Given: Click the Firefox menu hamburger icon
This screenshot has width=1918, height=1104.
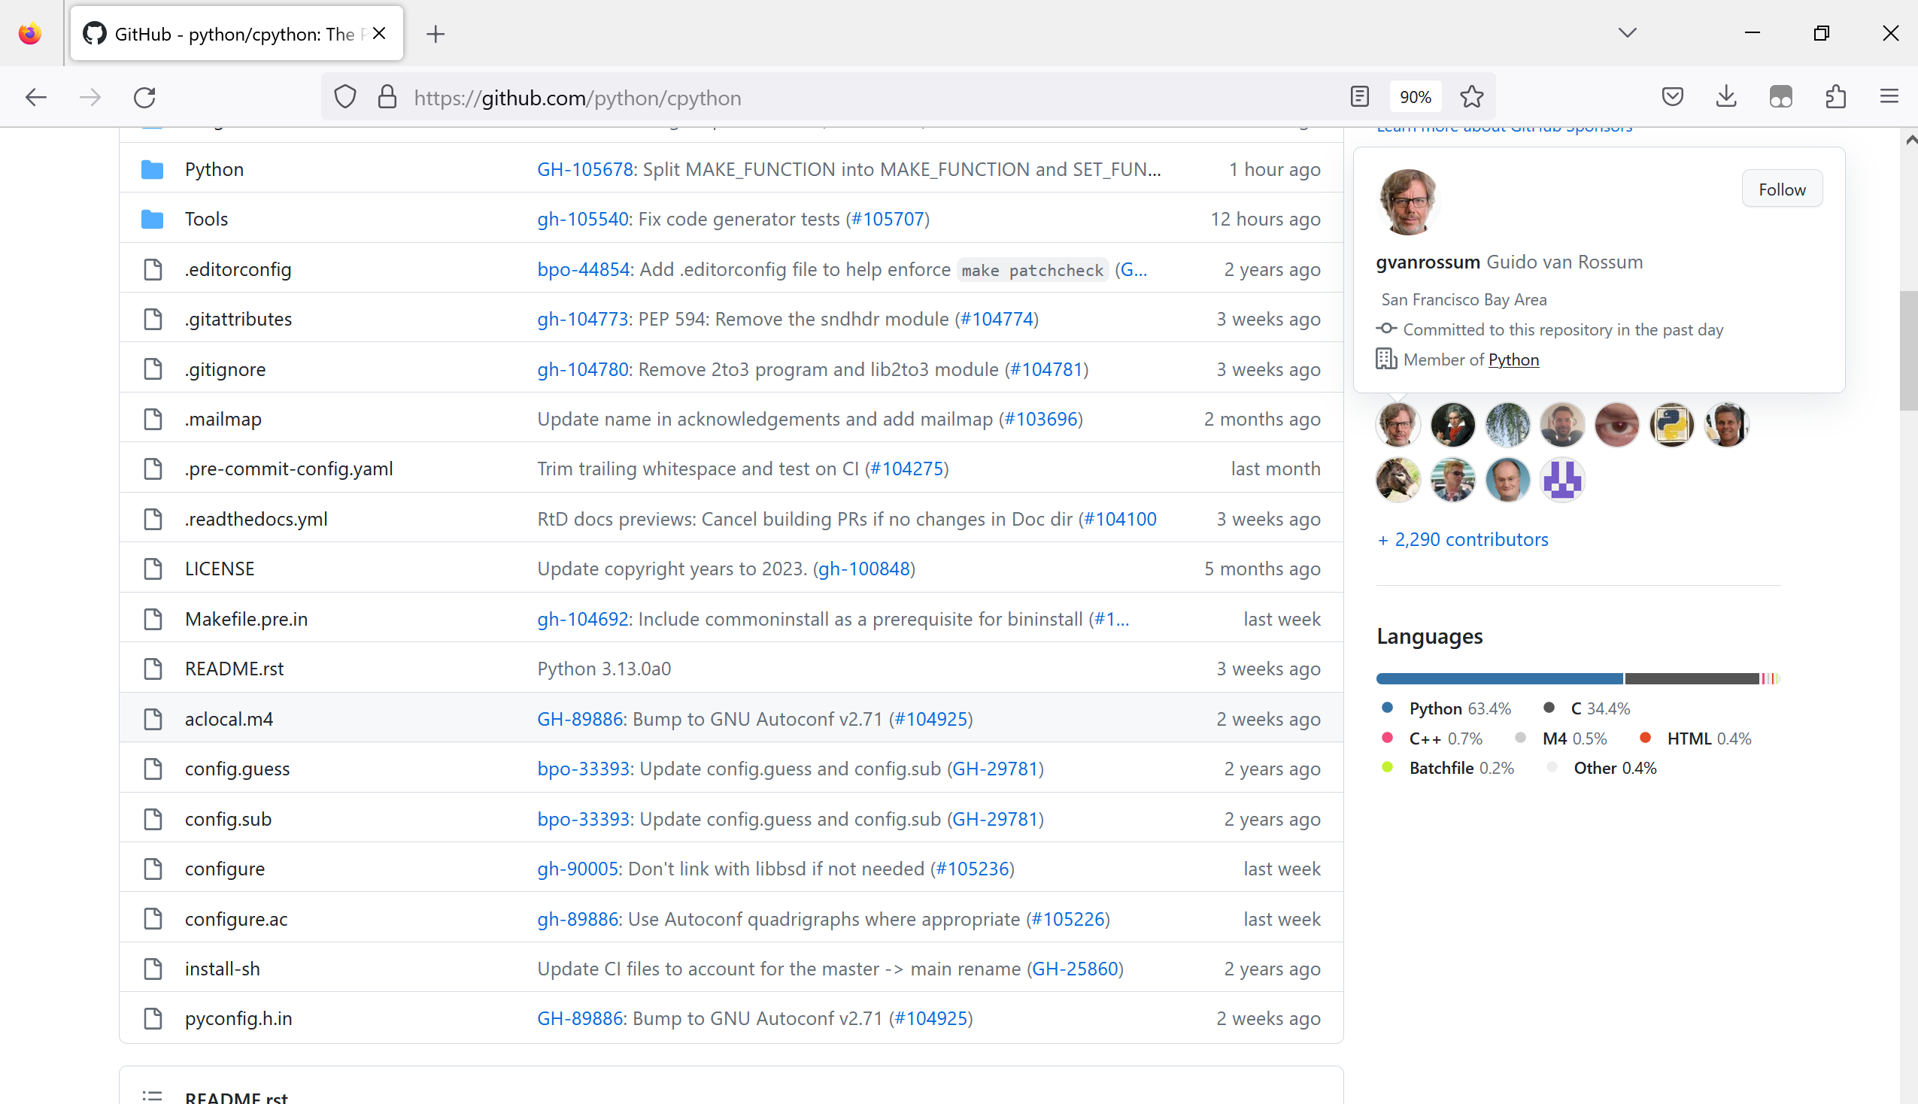Looking at the screenshot, I should coord(1892,96).
